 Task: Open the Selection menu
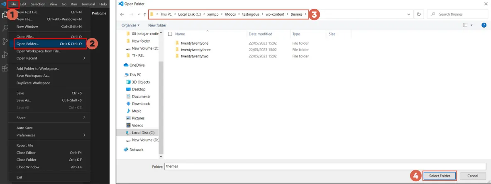(x=38, y=4)
